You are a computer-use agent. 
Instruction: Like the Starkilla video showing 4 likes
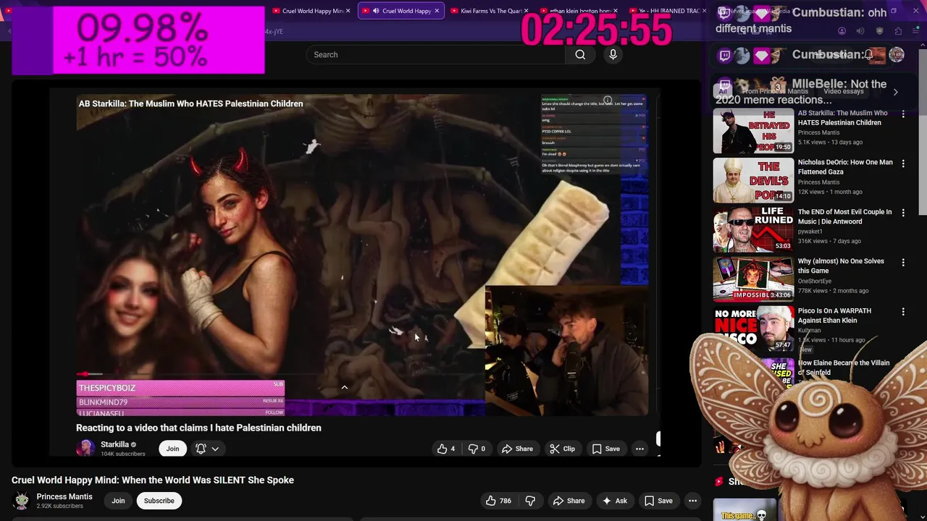[x=446, y=449]
